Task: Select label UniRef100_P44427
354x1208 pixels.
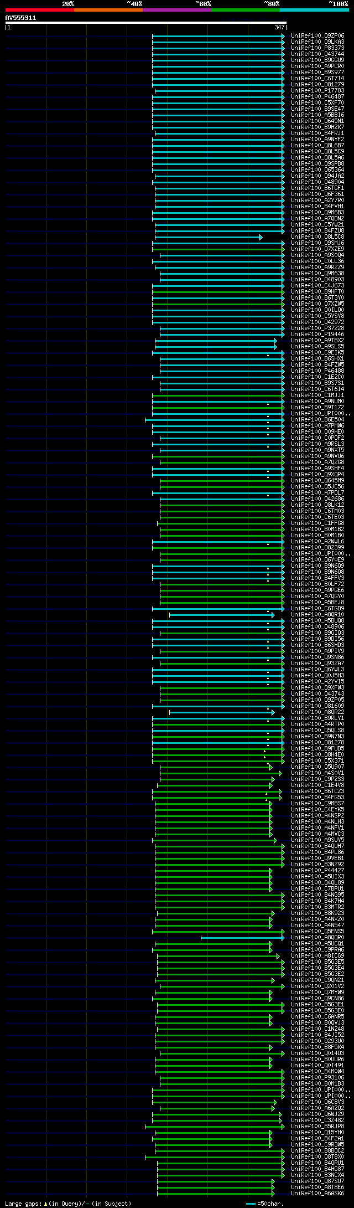Action: pyautogui.click(x=317, y=871)
